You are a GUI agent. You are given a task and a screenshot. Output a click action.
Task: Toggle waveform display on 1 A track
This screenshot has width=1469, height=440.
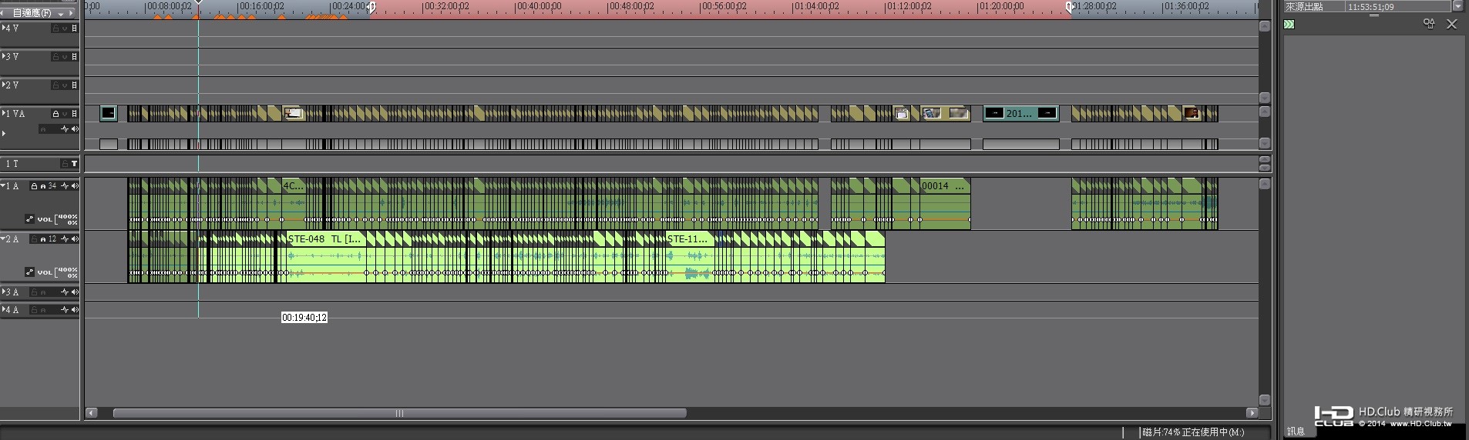point(65,186)
